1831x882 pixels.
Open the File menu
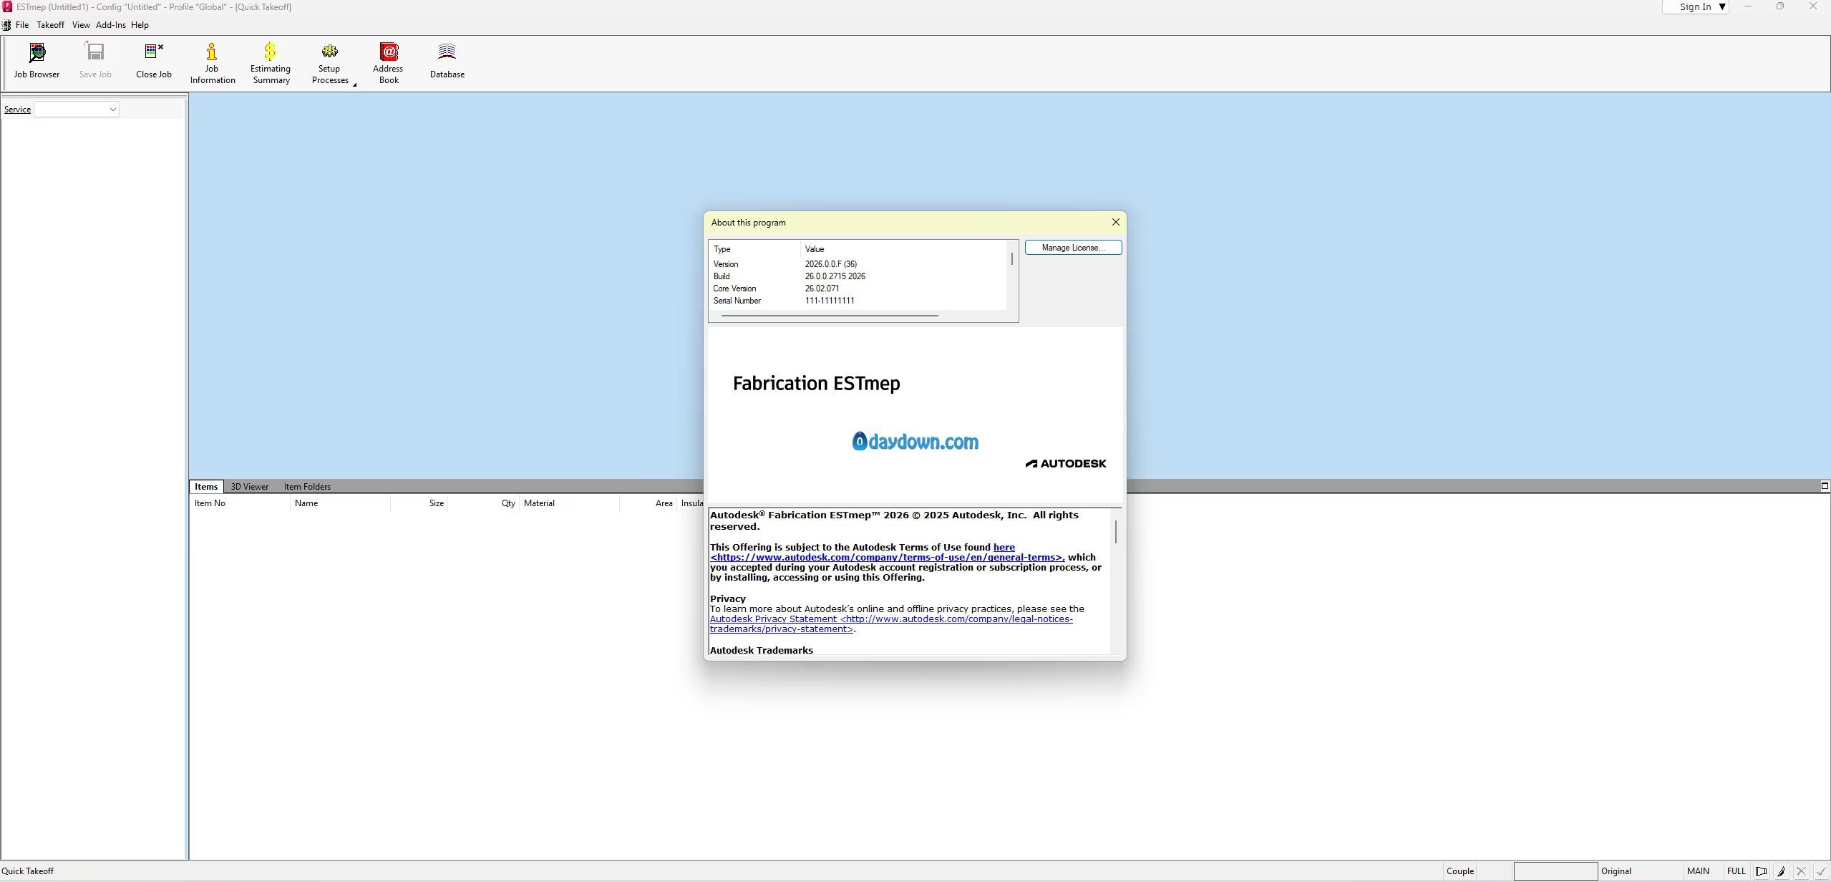(x=22, y=25)
